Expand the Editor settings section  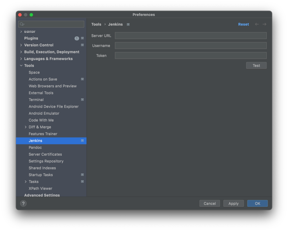point(21,31)
